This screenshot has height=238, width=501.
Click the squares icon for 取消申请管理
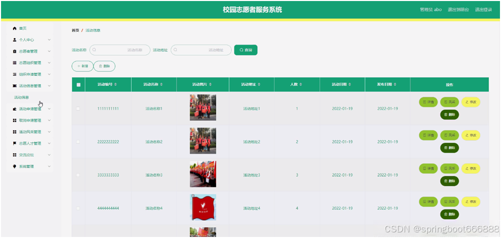coord(14,120)
